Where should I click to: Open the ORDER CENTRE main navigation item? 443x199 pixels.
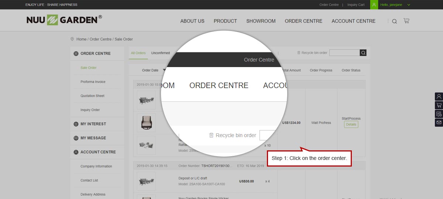click(303, 21)
